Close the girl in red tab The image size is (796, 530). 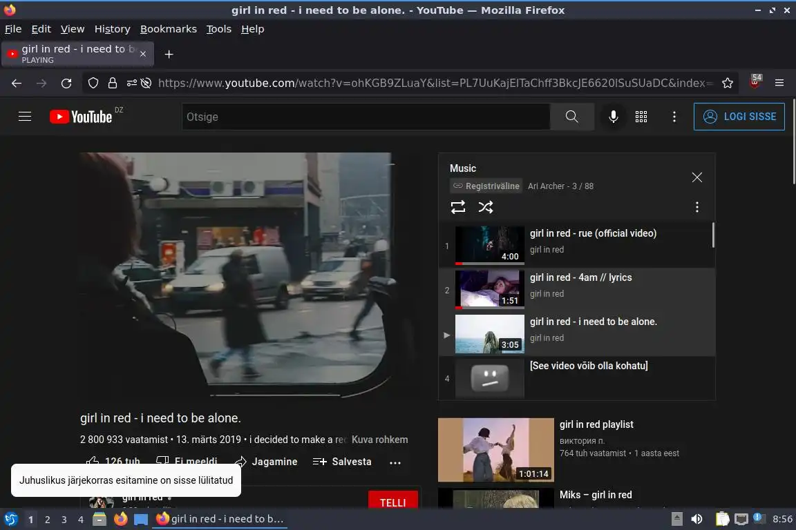coord(143,54)
